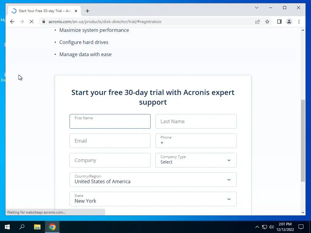This screenshot has width=311, height=233.
Task: Click the 'Configure hard drives' bullet text
Action: pyautogui.click(x=84, y=42)
